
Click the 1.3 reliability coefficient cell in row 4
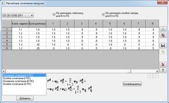coord(20,41)
